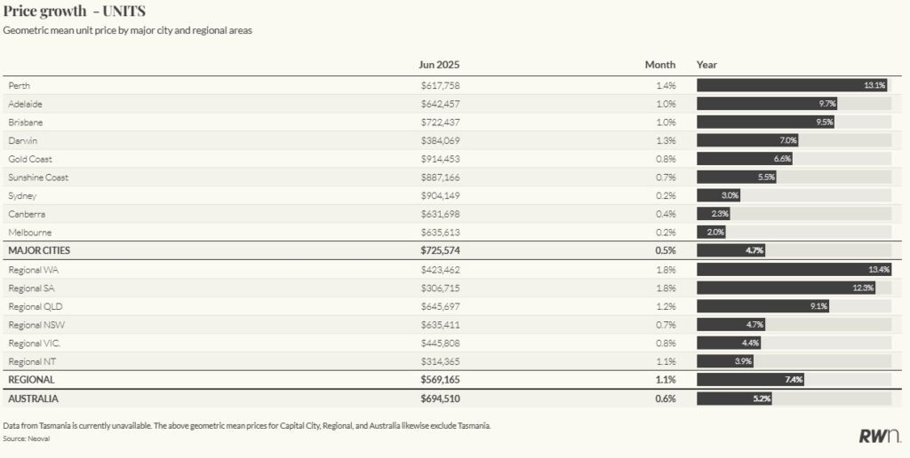This screenshot has height=458, width=910.
Task: Click the Jun 2025 column header
Action: tap(439, 65)
